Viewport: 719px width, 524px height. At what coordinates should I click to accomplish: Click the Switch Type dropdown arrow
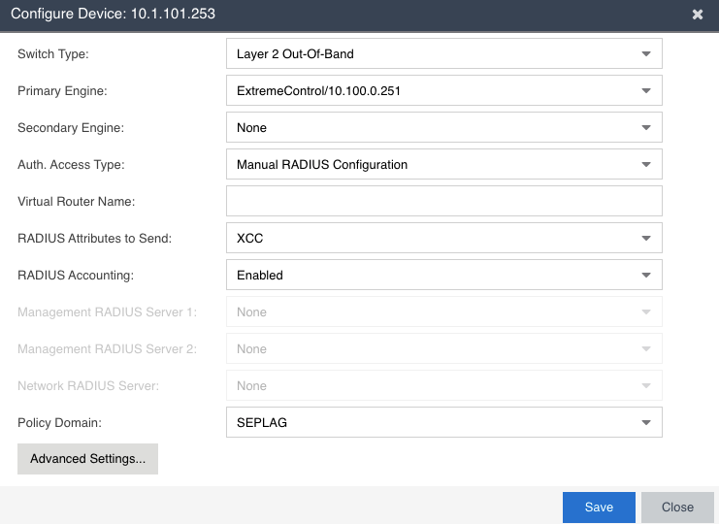646,54
